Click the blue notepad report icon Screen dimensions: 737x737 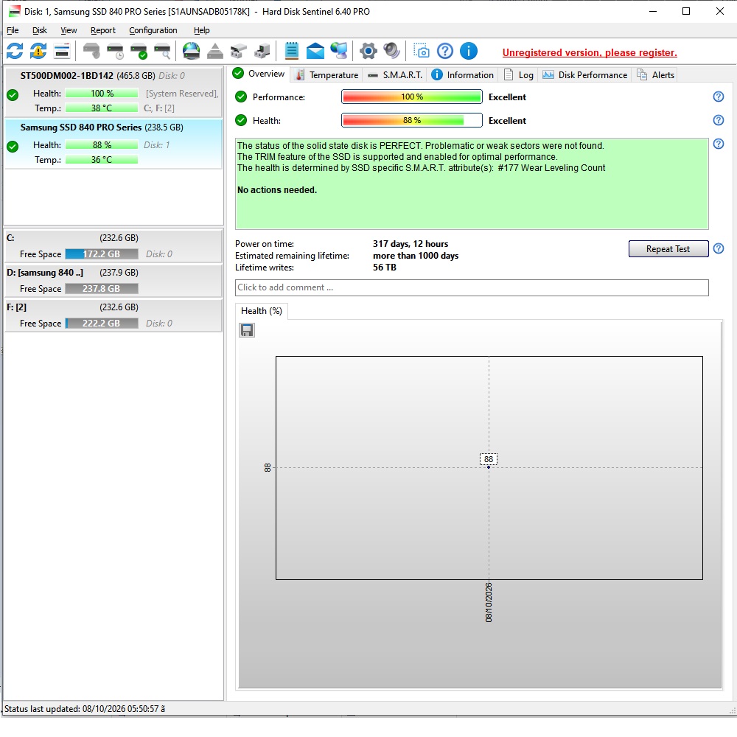[291, 51]
